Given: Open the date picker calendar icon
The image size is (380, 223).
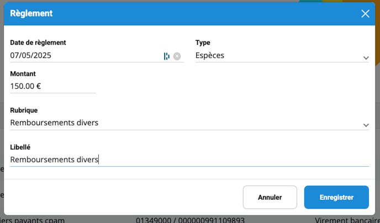Looking at the screenshot, I should point(166,56).
